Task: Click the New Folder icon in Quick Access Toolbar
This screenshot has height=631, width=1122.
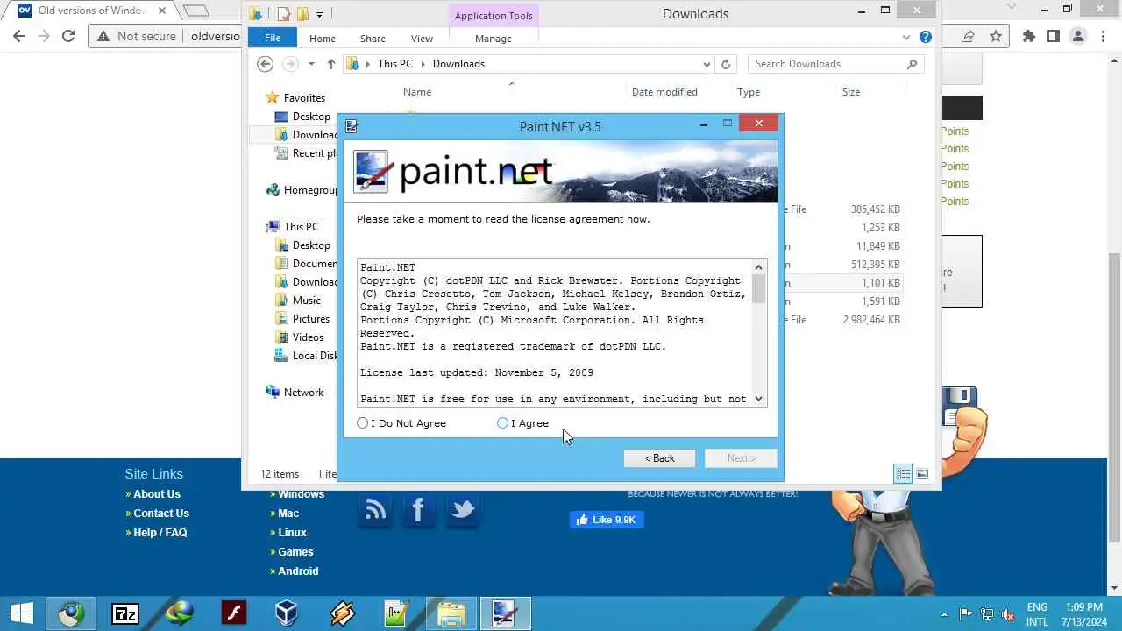Action: pyautogui.click(x=302, y=14)
